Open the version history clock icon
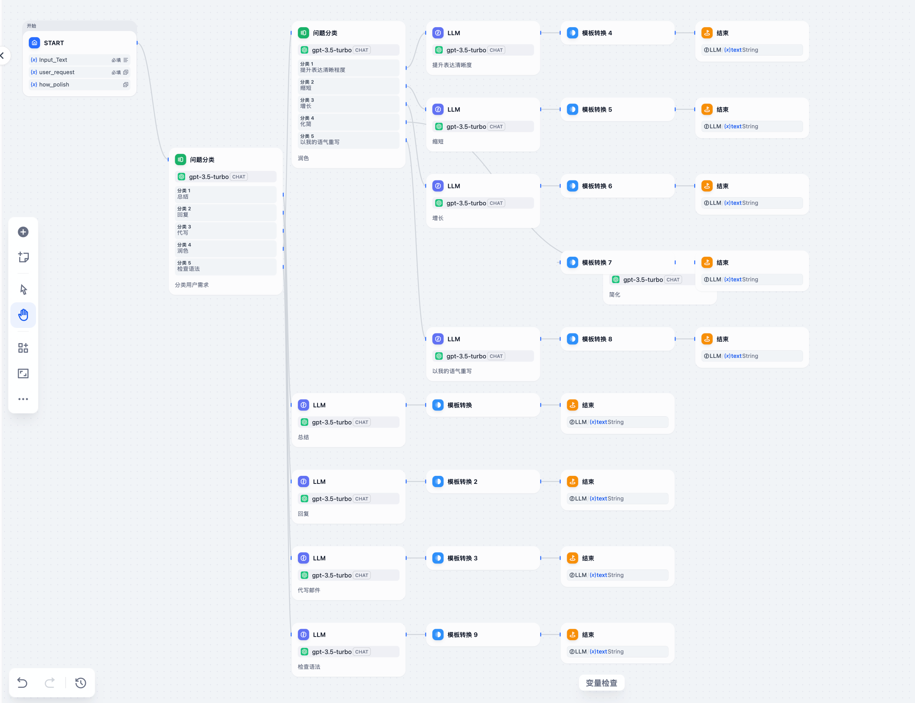915x703 pixels. (80, 683)
